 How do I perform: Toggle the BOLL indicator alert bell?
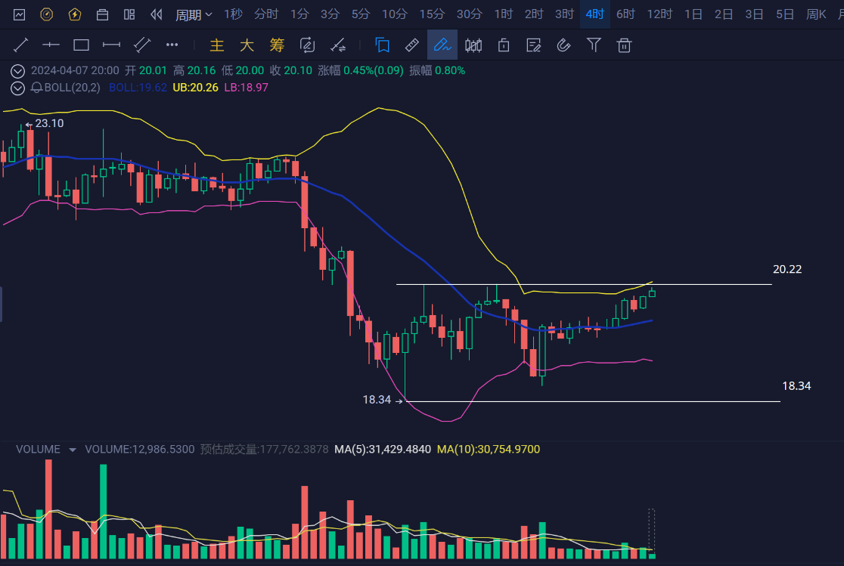(36, 88)
